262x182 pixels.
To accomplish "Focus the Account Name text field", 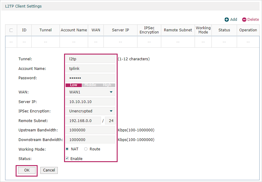I will coord(90,69).
